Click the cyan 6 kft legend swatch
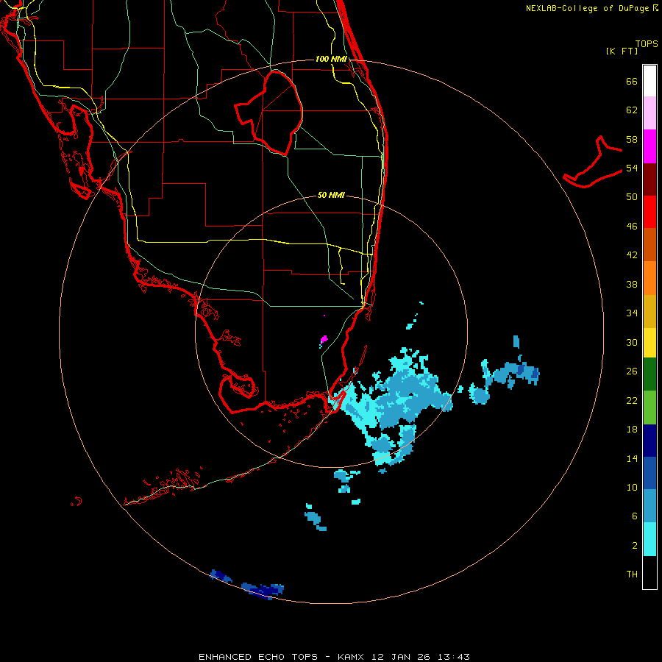The image size is (662, 662). [649, 539]
